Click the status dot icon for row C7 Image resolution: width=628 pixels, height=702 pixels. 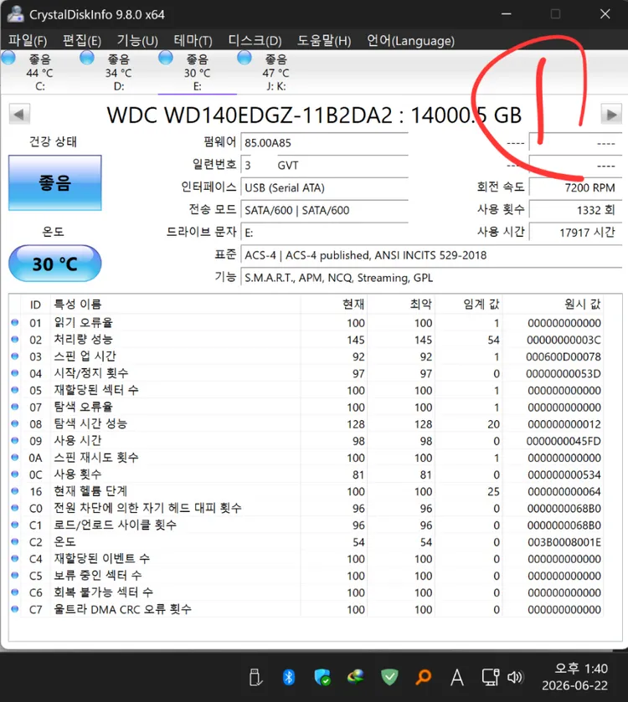pyautogui.click(x=15, y=609)
